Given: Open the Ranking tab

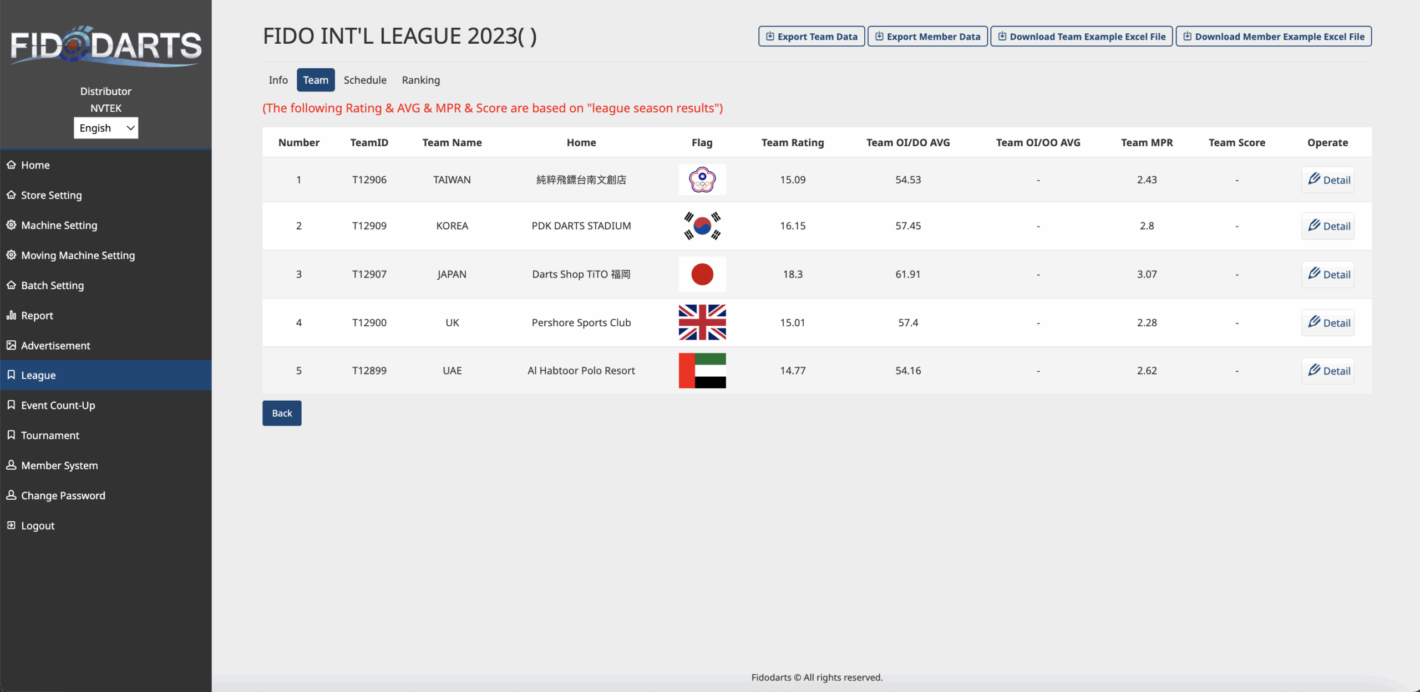Looking at the screenshot, I should 420,80.
